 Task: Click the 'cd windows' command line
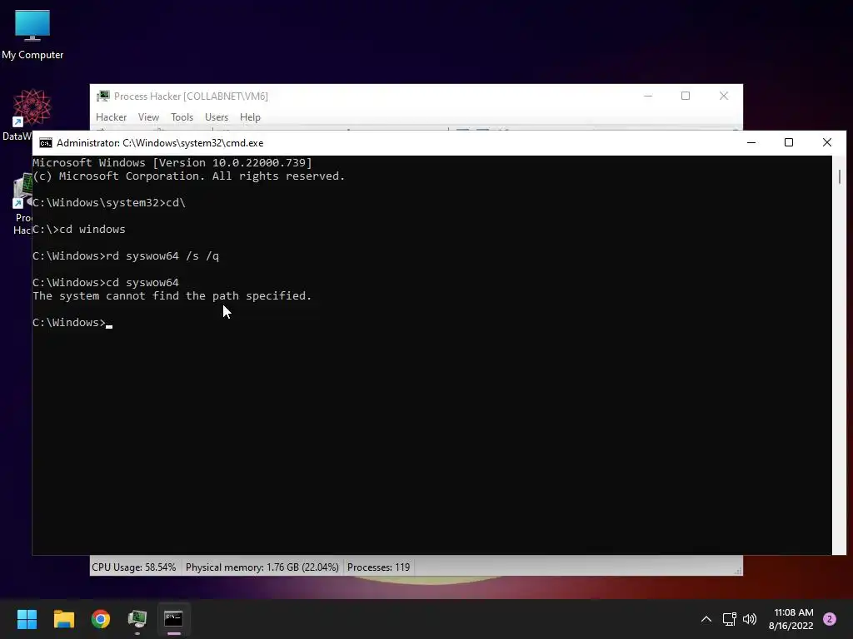79,230
